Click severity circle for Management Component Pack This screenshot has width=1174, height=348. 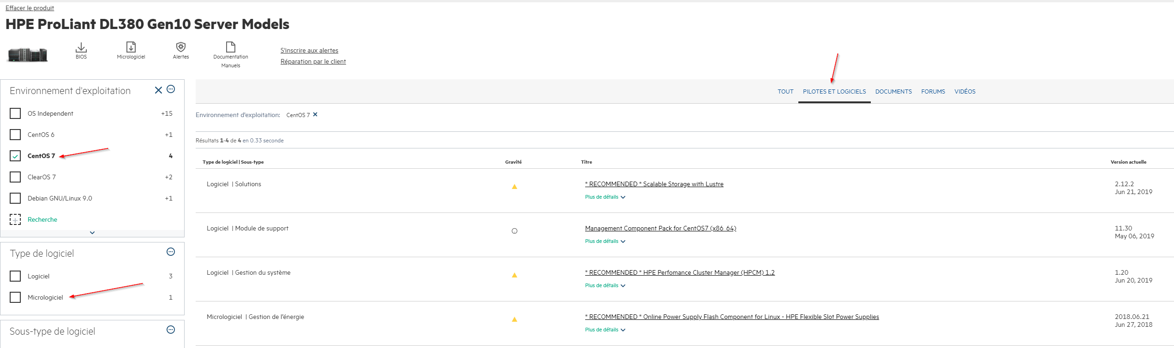click(x=515, y=231)
